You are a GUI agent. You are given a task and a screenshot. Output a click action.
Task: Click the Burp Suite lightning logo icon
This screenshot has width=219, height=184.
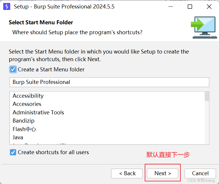[x=7, y=6]
